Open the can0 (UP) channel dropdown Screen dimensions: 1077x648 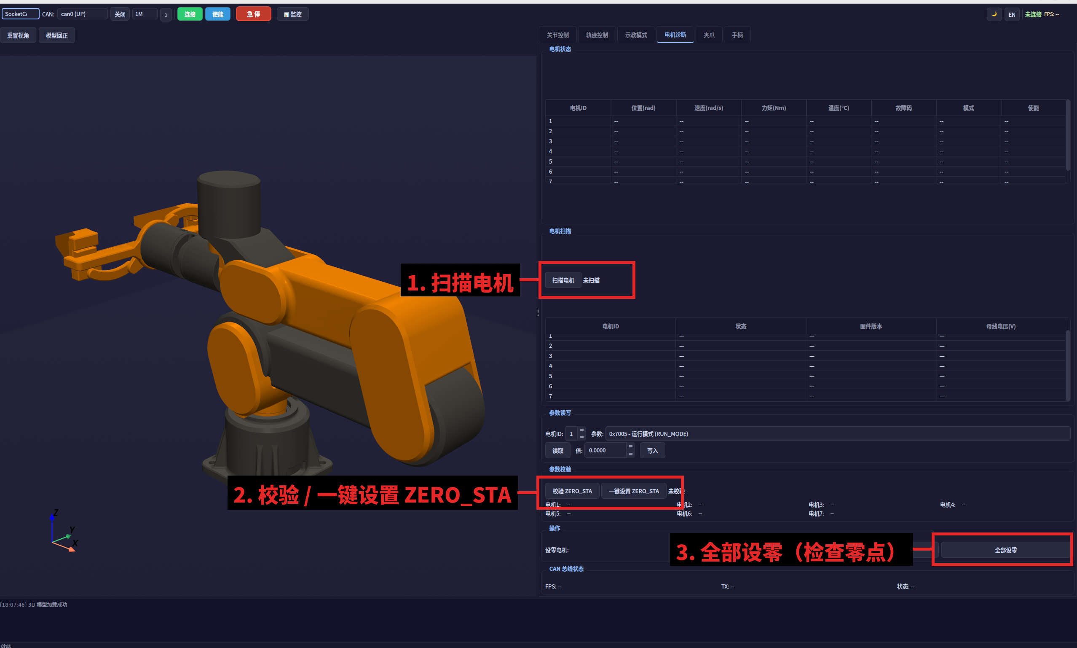[x=83, y=14]
